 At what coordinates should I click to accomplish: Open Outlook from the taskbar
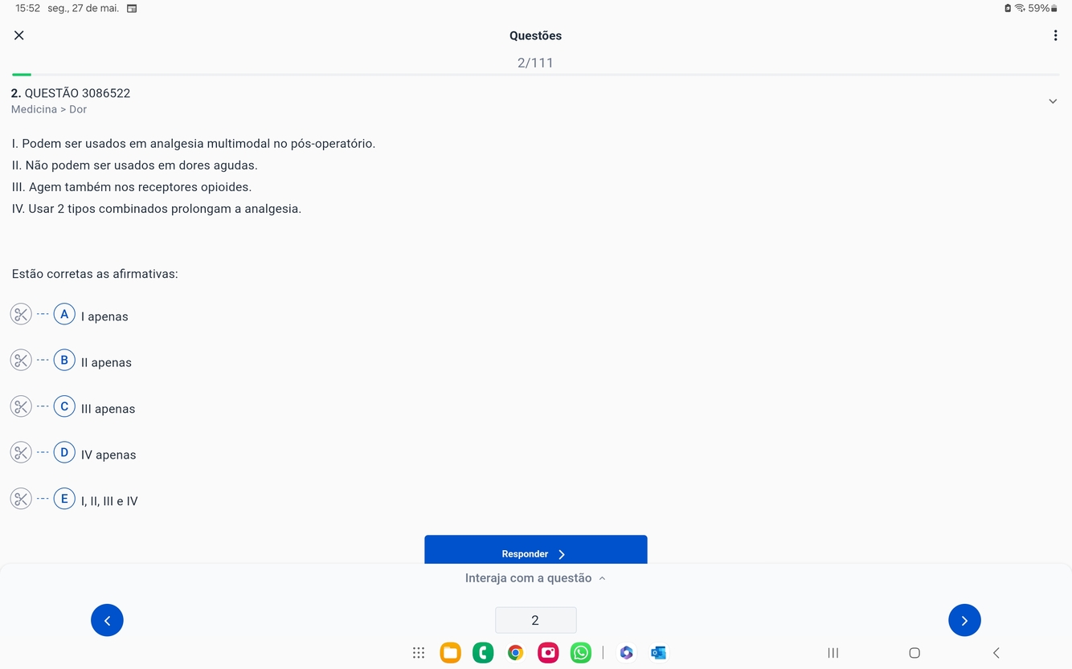[658, 653]
